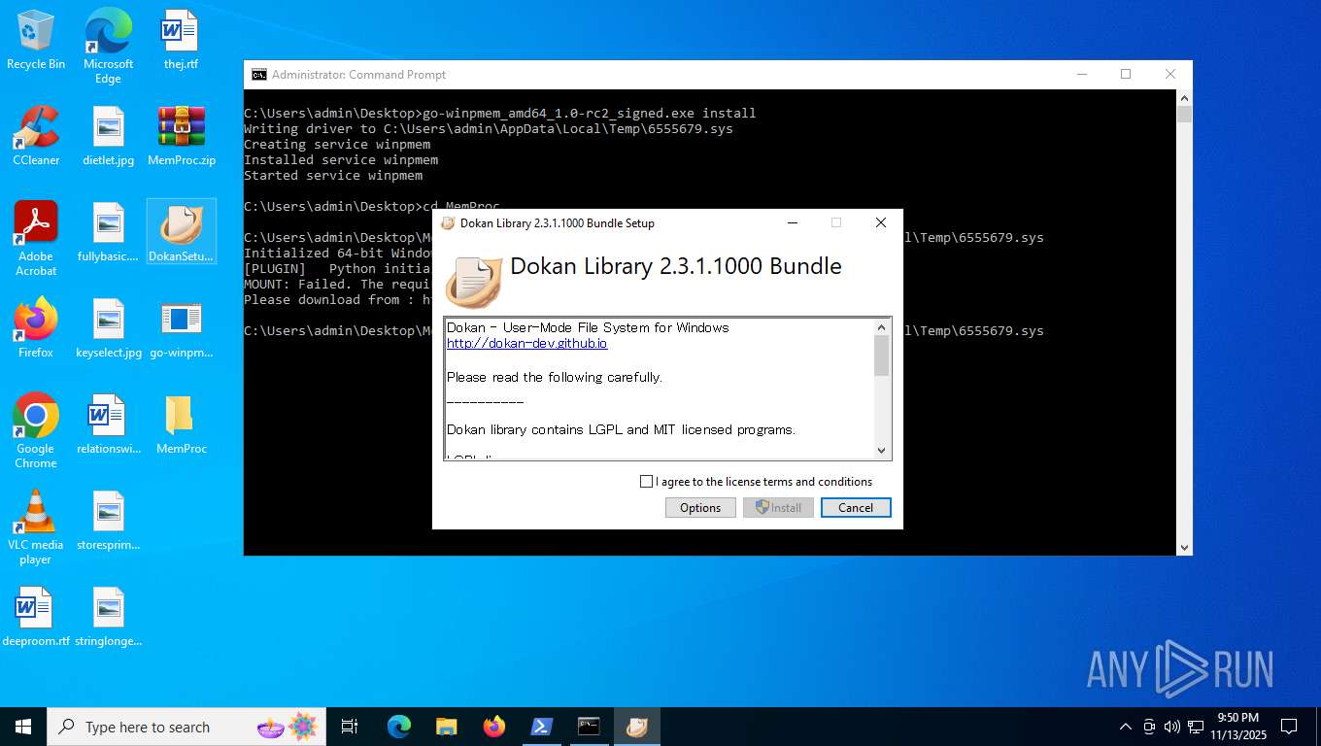Image resolution: width=1321 pixels, height=746 pixels.
Task: Select the go-winpmem executable icon
Action: click(x=182, y=328)
